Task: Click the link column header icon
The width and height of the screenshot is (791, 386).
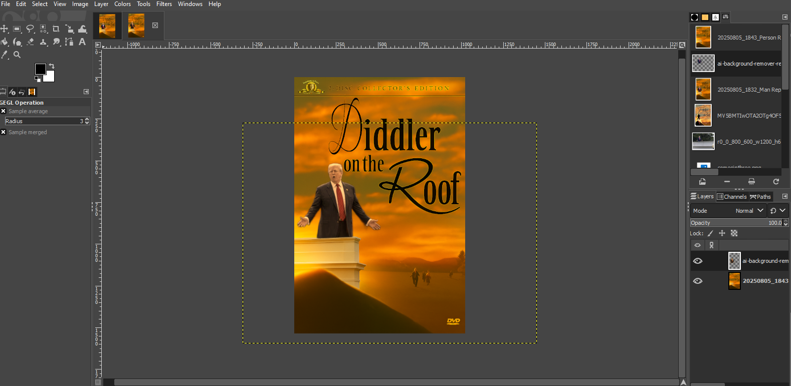Action: point(711,245)
